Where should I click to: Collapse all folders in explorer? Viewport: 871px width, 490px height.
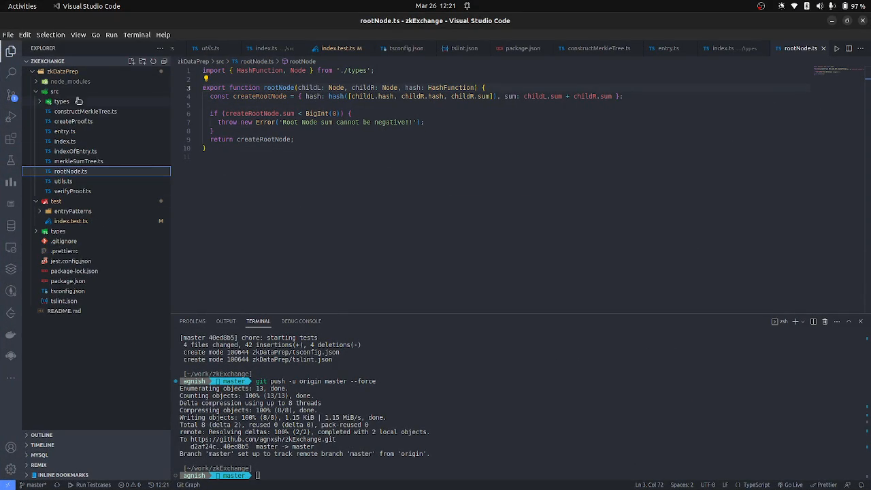[164, 61]
